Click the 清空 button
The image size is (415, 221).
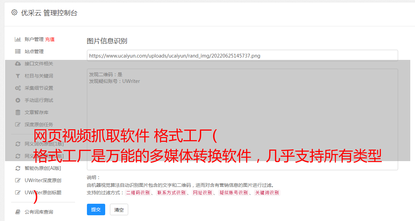click(x=119, y=209)
